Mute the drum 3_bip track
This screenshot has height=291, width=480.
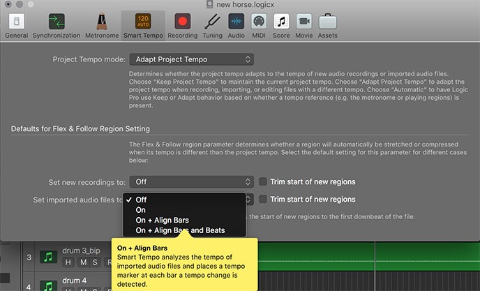pyautogui.click(x=83, y=262)
